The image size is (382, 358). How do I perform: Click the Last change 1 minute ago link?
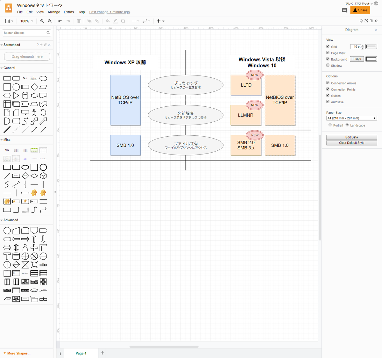110,12
